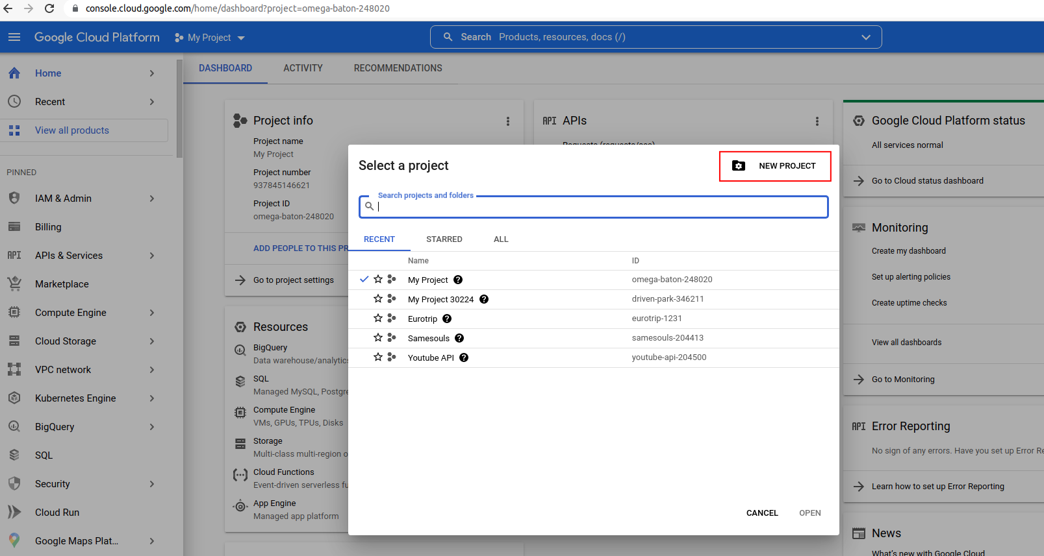1044x556 pixels.
Task: Click Go to Cloud status dashboard
Action: (928, 181)
